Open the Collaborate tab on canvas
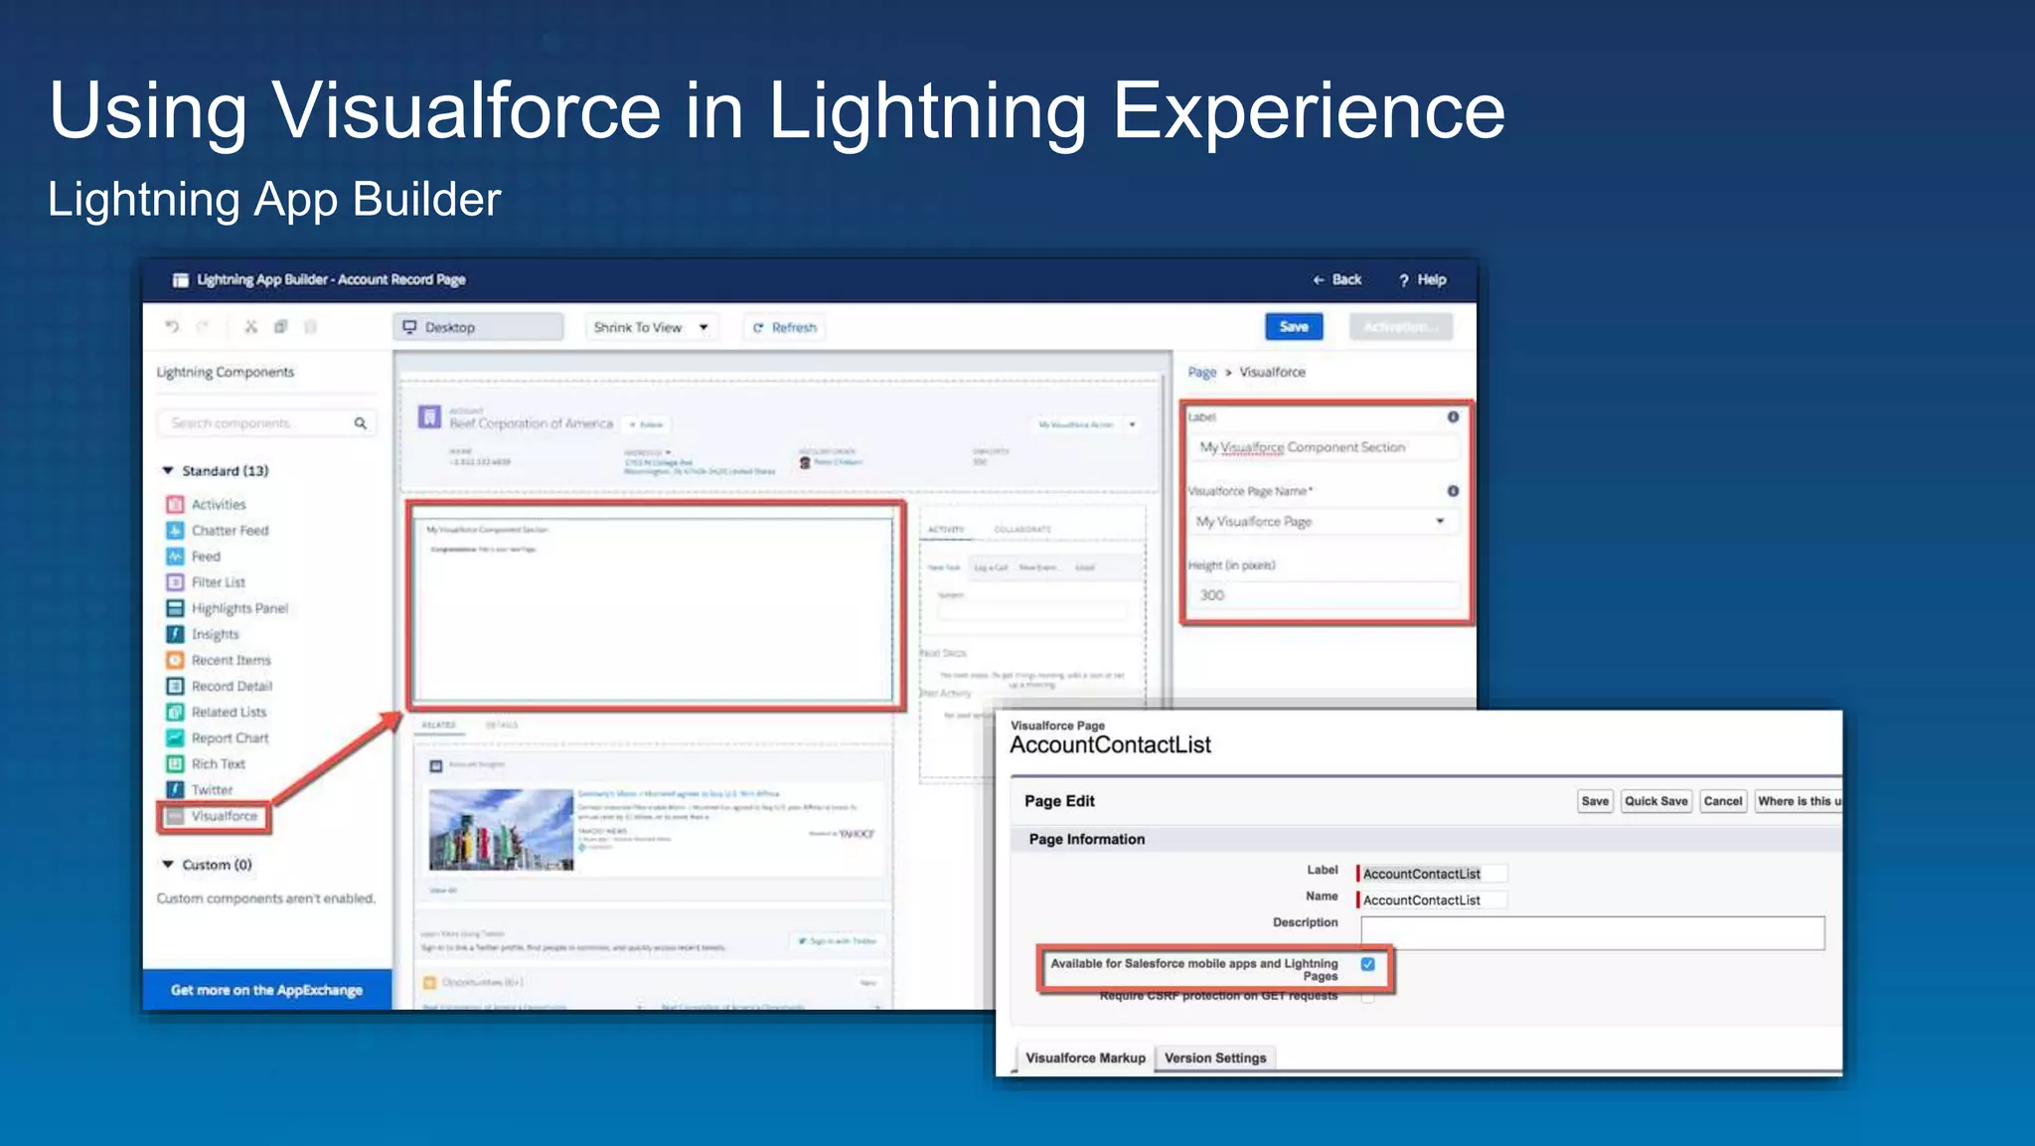The height and width of the screenshot is (1146, 2035). (1022, 530)
